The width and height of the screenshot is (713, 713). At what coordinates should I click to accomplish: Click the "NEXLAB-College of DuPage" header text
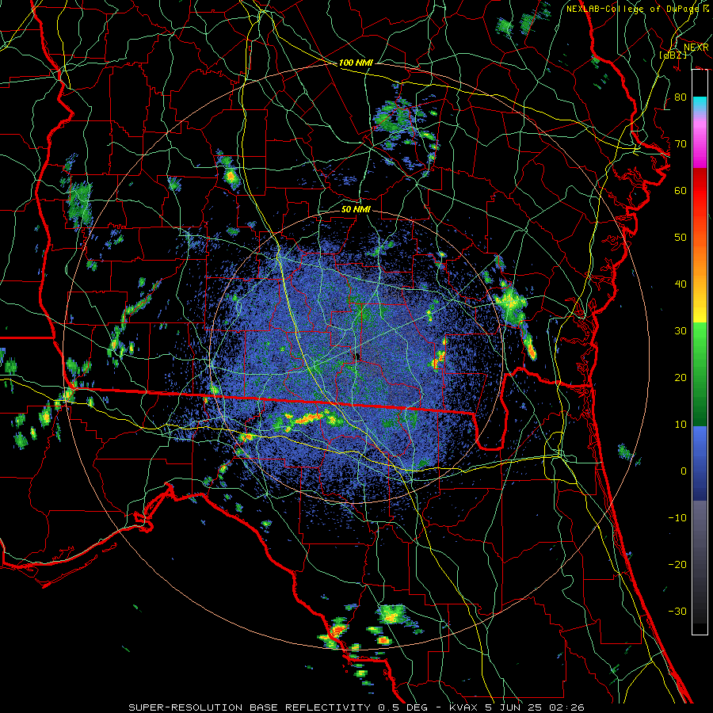pyautogui.click(x=634, y=9)
